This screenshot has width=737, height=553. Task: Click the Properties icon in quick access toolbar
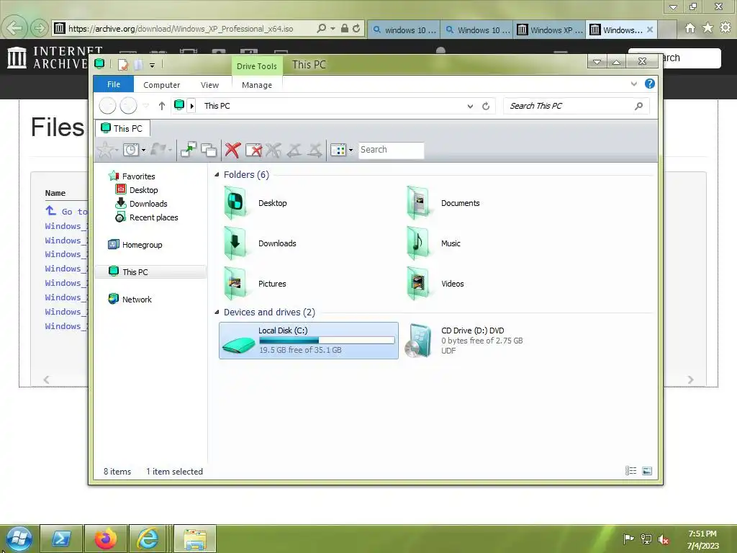[122, 64]
